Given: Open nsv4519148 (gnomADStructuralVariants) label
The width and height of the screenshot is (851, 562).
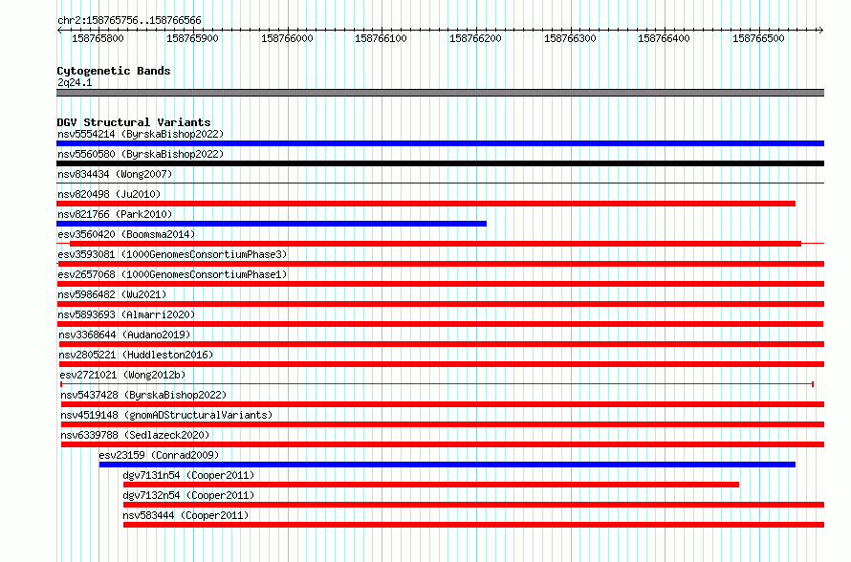Looking at the screenshot, I should [166, 415].
